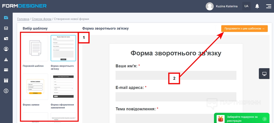Select Форма зворотнього зв'язку template thumbnail

[63, 48]
